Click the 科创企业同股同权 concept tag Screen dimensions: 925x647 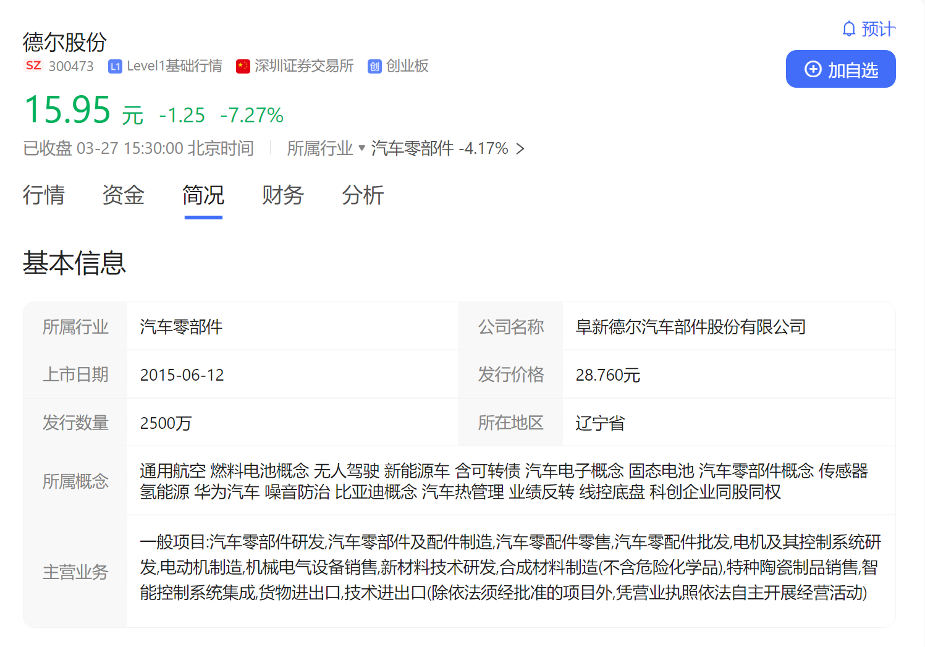pyautogui.click(x=716, y=492)
